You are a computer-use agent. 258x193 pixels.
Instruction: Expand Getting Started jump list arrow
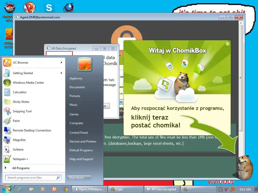coord(61,73)
